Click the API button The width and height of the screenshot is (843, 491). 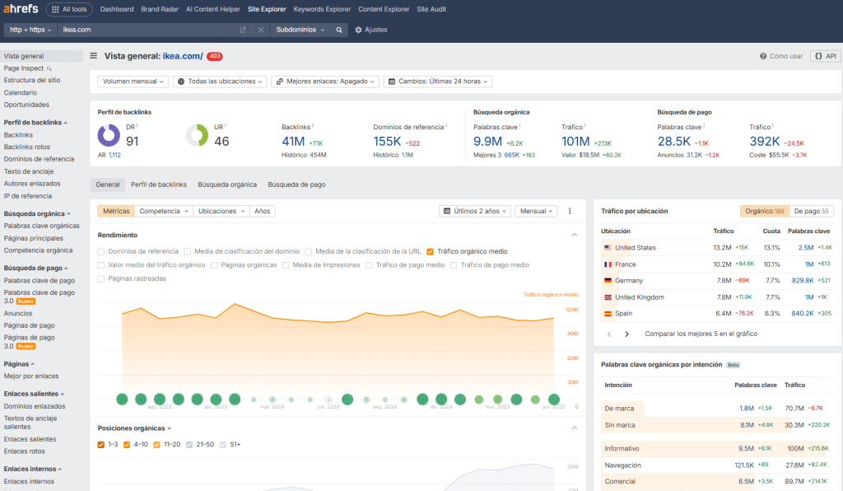tap(825, 56)
